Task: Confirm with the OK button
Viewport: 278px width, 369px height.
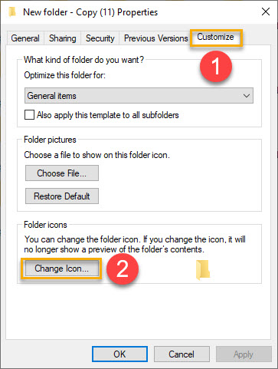Action: click(119, 354)
